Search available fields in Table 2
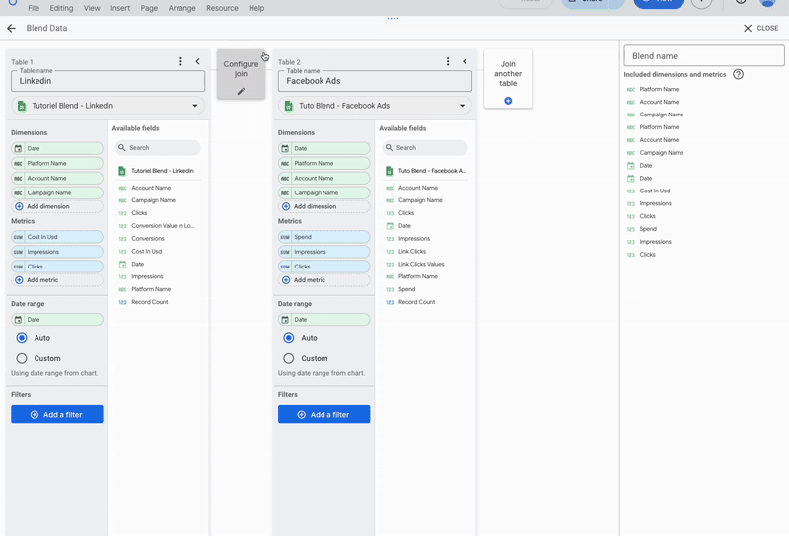Screen dimensions: 789x536 point(425,148)
